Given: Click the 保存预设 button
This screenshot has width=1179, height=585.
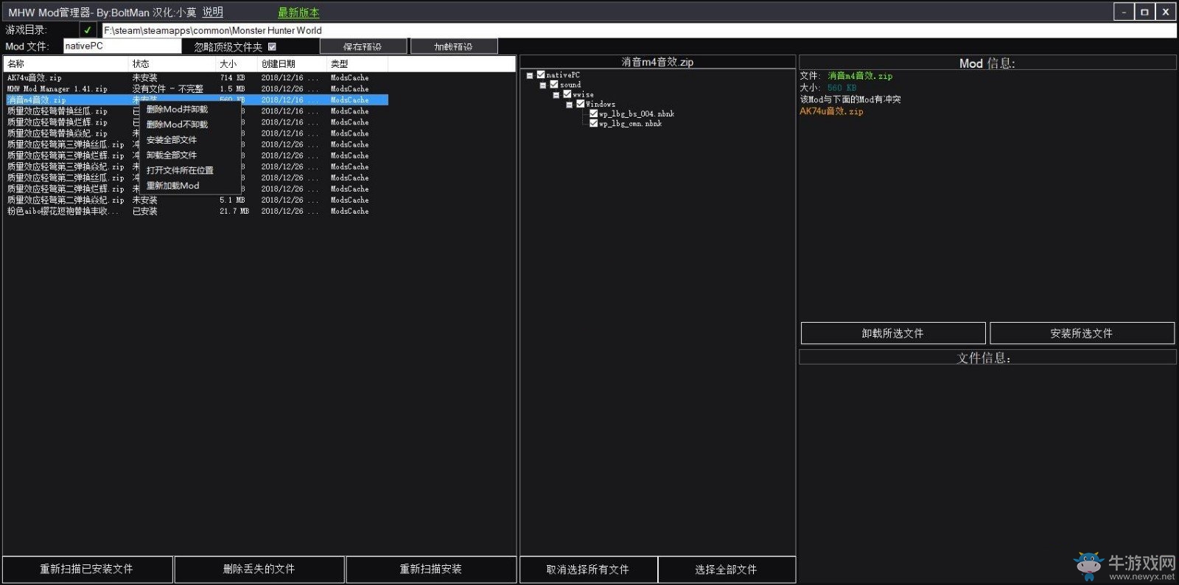Looking at the screenshot, I should click(363, 46).
